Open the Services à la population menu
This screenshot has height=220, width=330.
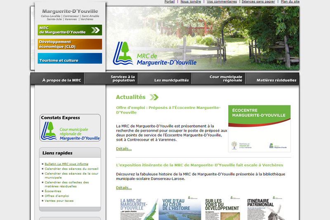(111, 78)
